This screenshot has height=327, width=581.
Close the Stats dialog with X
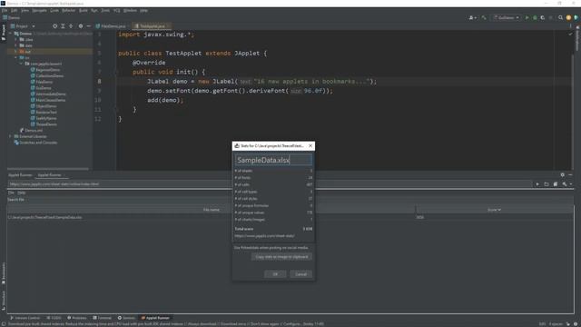(310, 145)
